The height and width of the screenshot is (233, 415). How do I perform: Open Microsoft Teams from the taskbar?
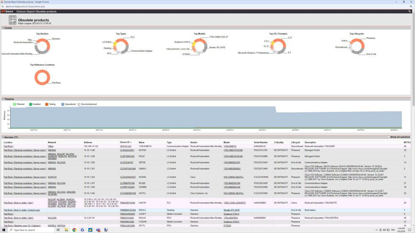[98, 230]
